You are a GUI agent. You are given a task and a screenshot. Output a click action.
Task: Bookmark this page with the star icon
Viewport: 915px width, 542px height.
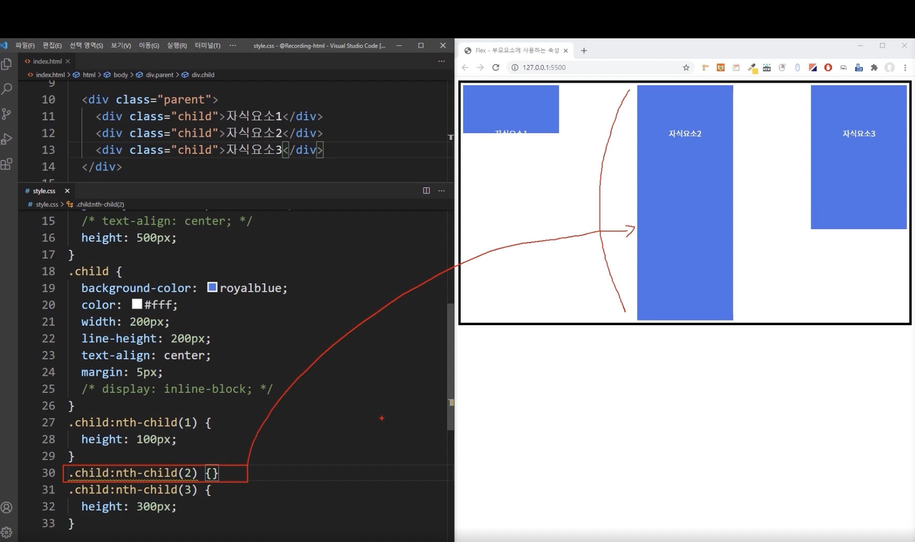[686, 68]
